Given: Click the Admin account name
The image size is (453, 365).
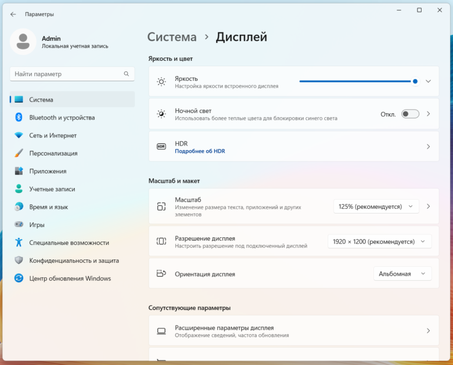Looking at the screenshot, I should point(51,38).
